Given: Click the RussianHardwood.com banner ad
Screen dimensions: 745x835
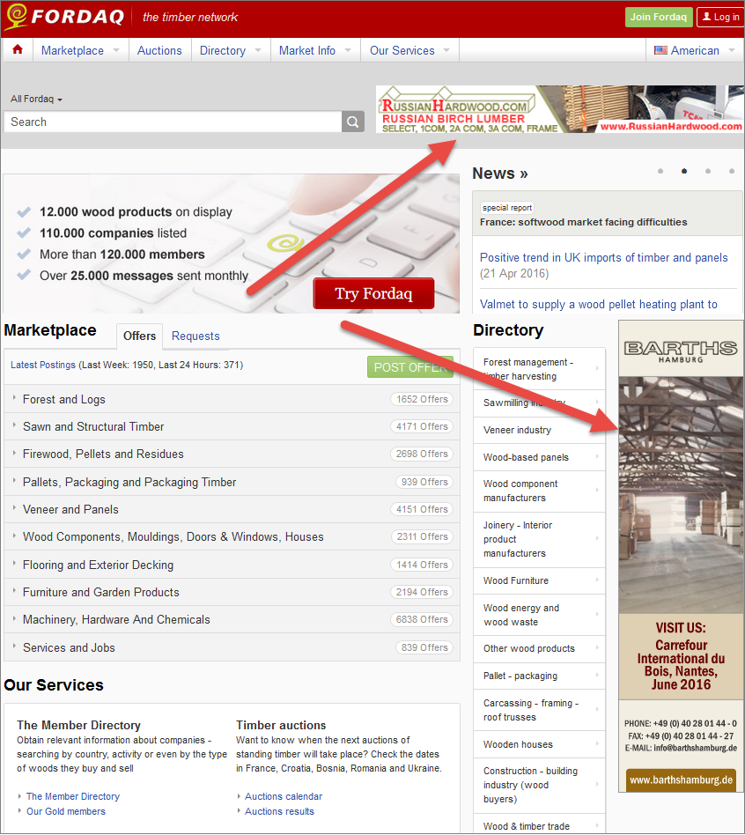Looking at the screenshot, I should pos(560,109).
